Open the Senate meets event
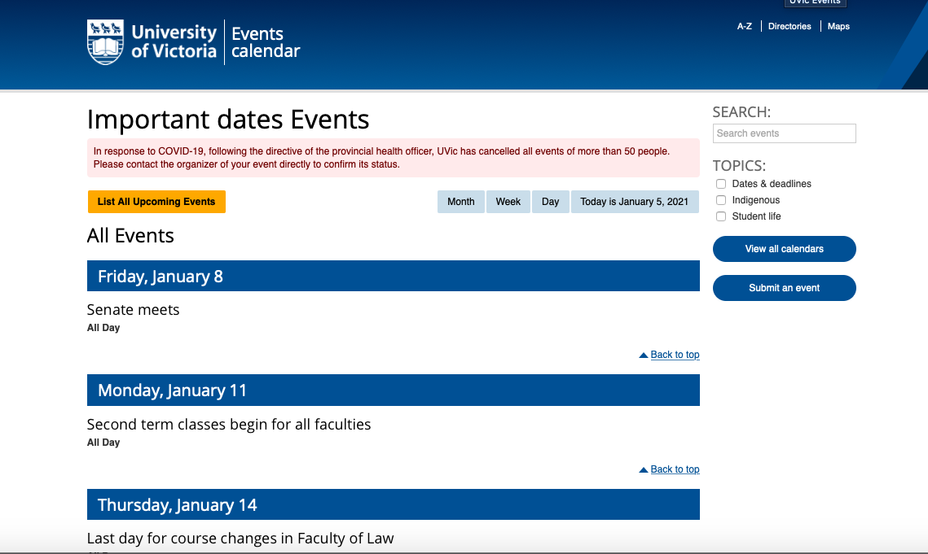 coord(133,310)
